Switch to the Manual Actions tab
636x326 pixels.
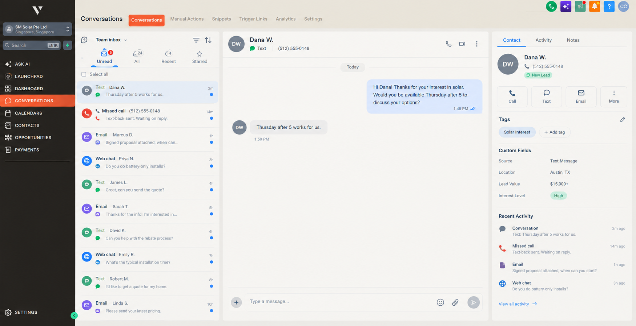click(187, 19)
